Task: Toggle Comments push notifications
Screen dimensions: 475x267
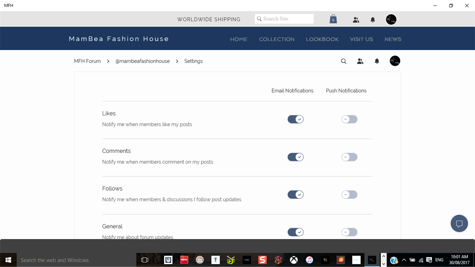Action: click(x=349, y=157)
